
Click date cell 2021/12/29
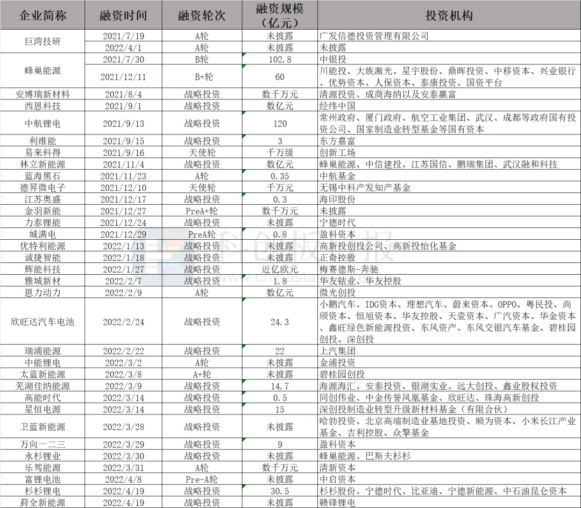(x=123, y=234)
